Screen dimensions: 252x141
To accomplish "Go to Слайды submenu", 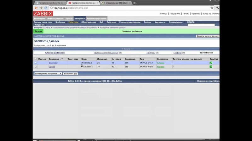I will [147, 22].
